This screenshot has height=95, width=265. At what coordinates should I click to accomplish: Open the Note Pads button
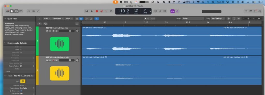(x=251, y=11)
